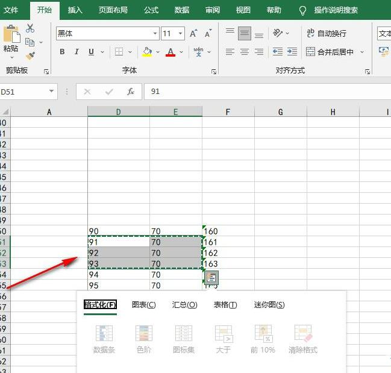Click the Copy icon
Image resolution: width=391 pixels, height=373 pixels.
30,42
